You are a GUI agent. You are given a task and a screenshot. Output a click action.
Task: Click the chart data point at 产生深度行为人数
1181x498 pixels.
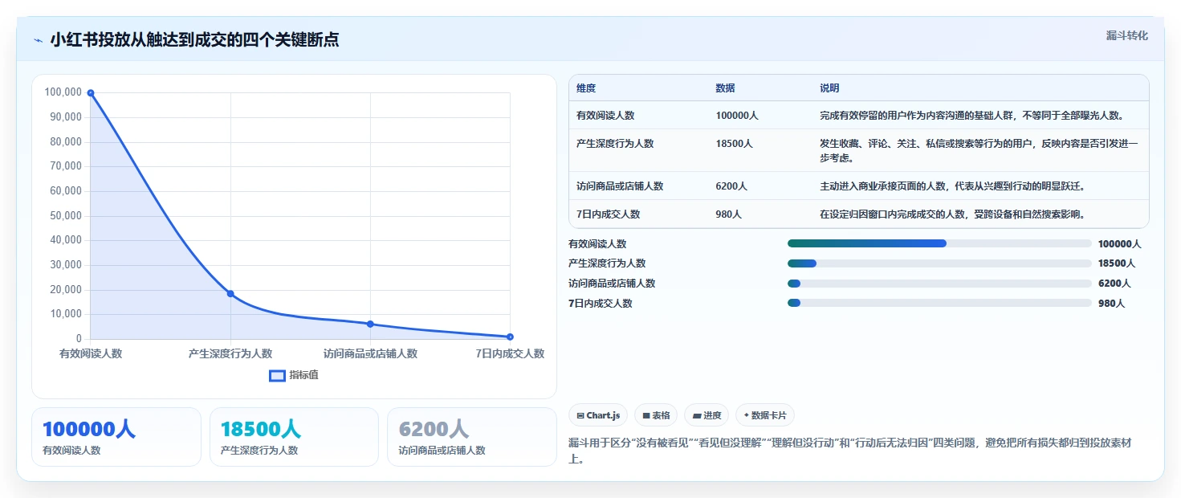click(230, 294)
